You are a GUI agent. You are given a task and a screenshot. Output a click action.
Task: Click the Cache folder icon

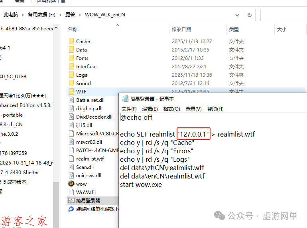[71, 42]
